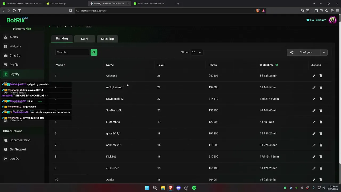Open Profile in the sidebar
The image size is (341, 192).
coord(14,65)
